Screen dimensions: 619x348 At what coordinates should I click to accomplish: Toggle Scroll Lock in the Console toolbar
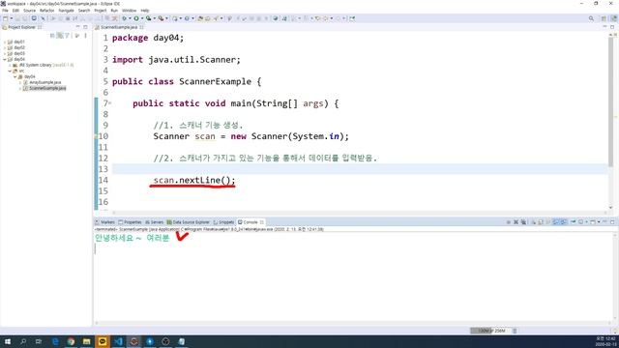(541, 222)
